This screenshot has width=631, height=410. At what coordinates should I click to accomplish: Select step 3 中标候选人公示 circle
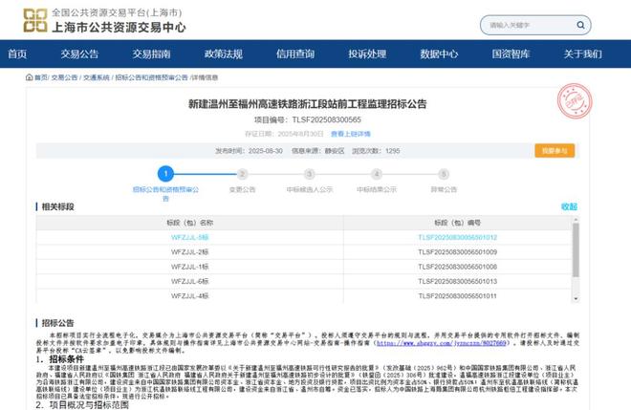tap(309, 174)
